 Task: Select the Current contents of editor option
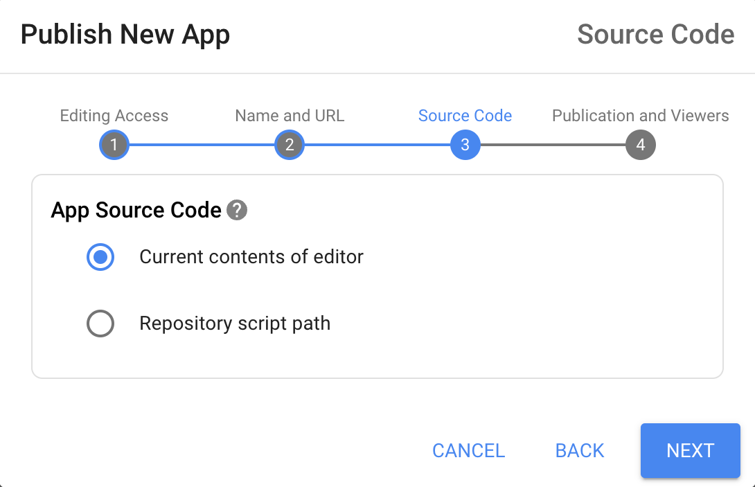(x=100, y=257)
